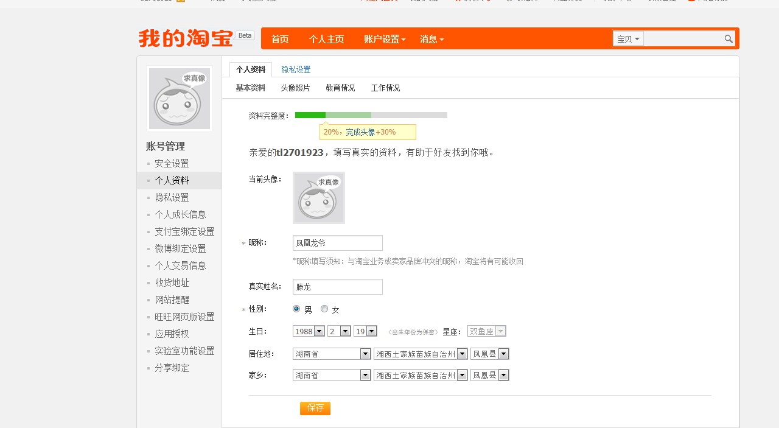Click the Beta badge next to logo
This screenshot has height=428, width=779.
tap(245, 35)
